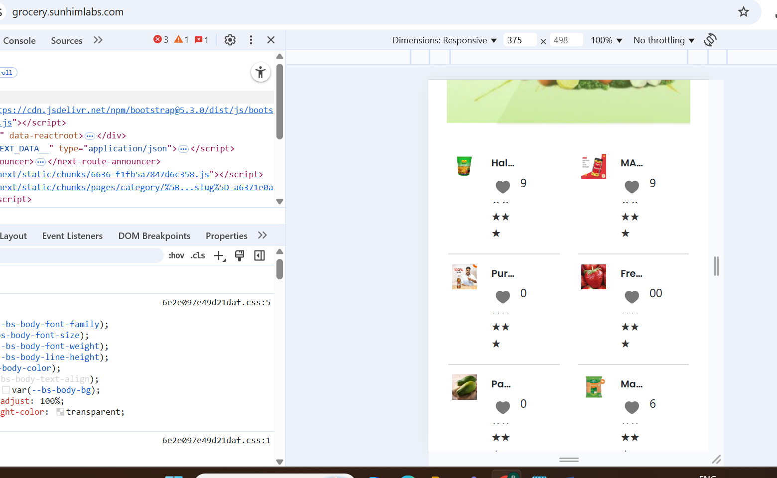Viewport: 777px width, 478px height.
Task: Open the MA... red product thumbnail
Action: (x=594, y=166)
